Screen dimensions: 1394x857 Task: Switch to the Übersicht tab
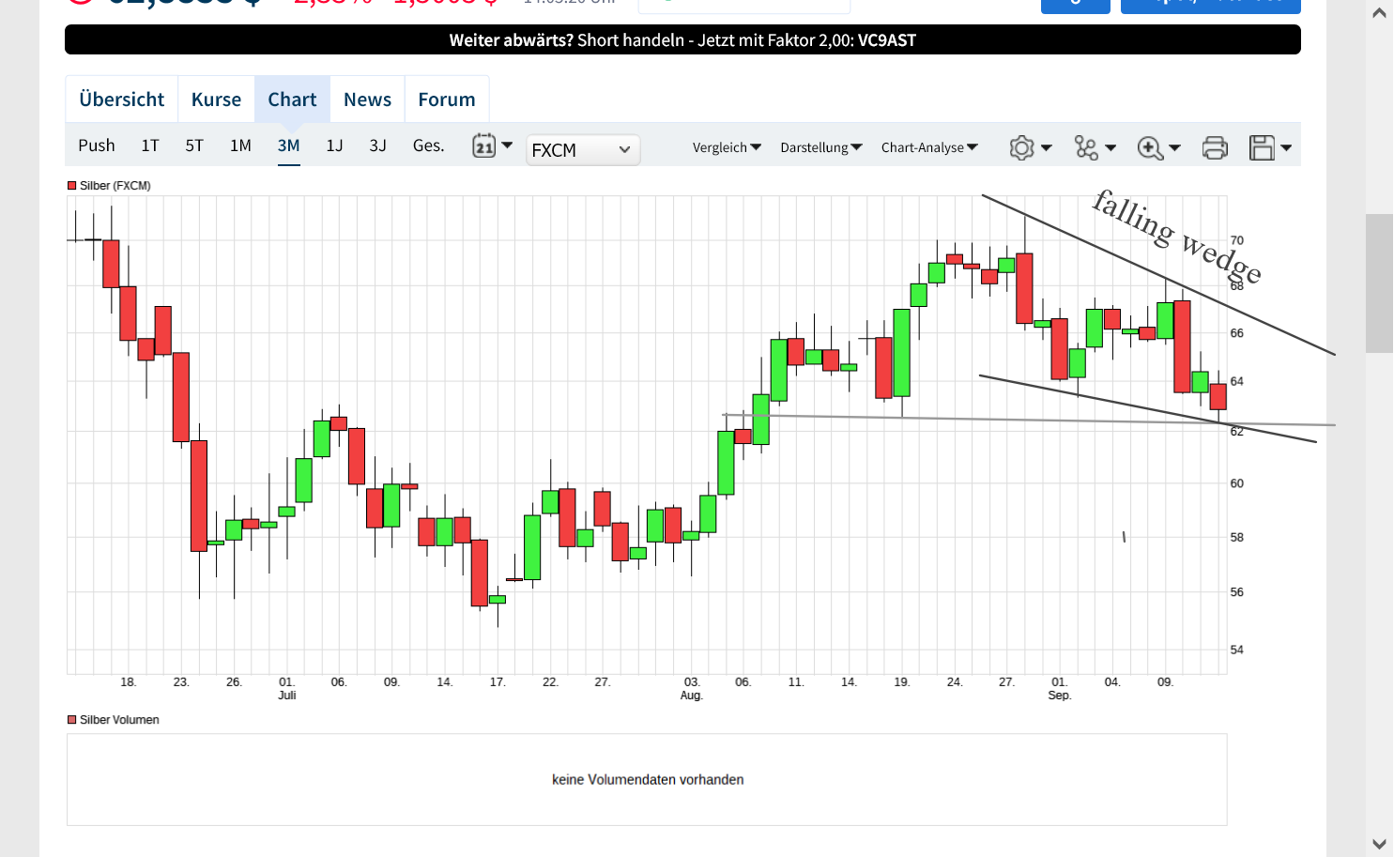point(122,99)
